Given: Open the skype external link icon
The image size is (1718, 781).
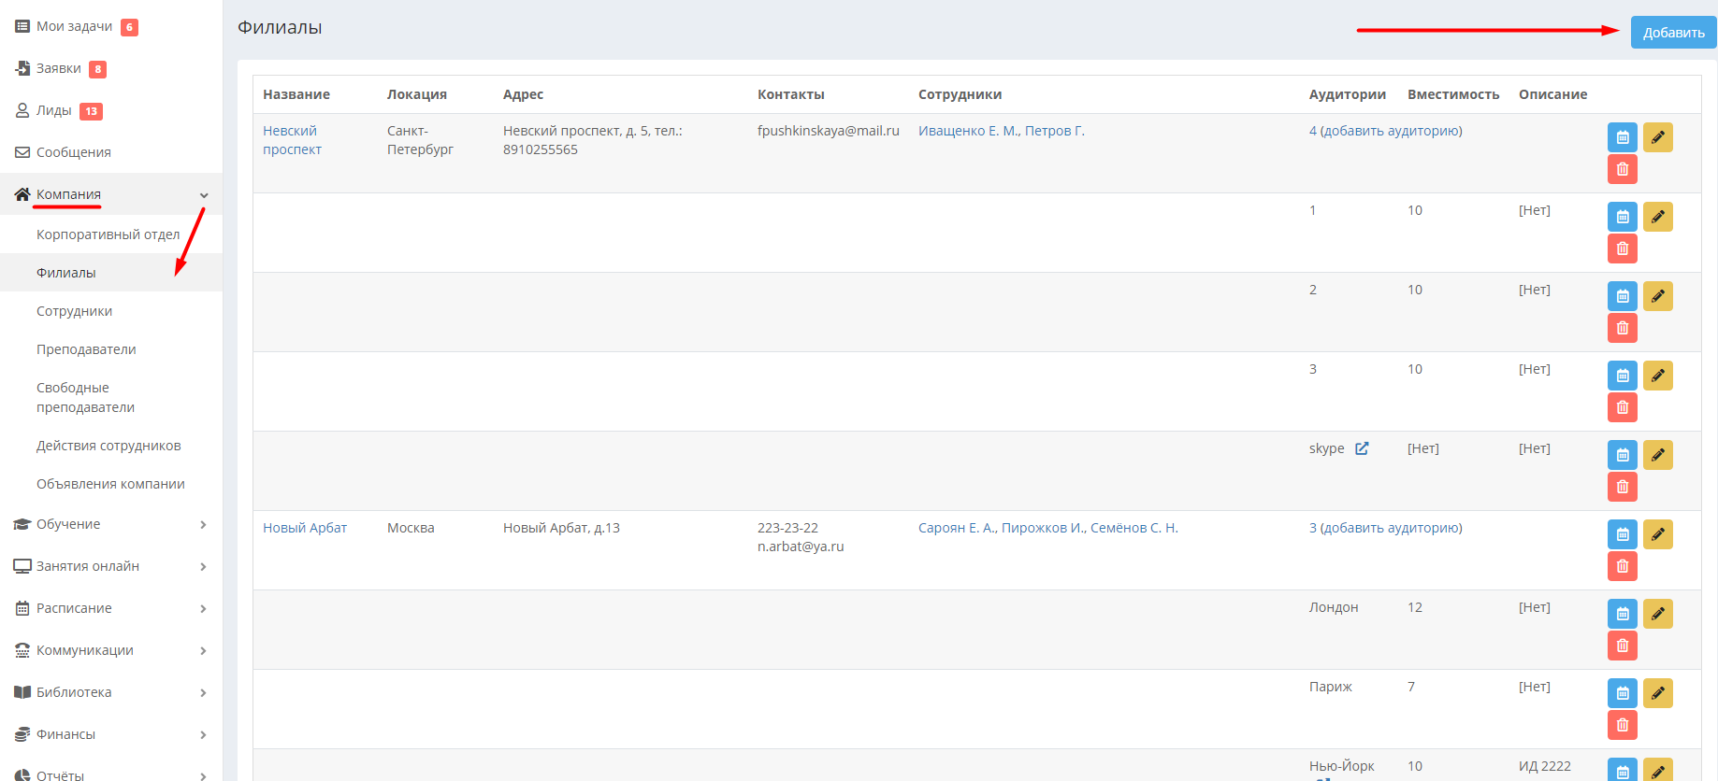Looking at the screenshot, I should 1362,448.
